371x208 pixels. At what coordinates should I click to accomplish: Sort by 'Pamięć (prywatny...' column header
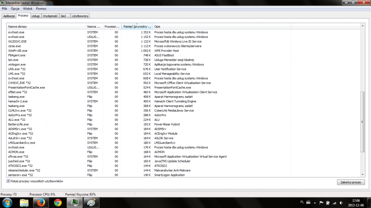tap(137, 27)
